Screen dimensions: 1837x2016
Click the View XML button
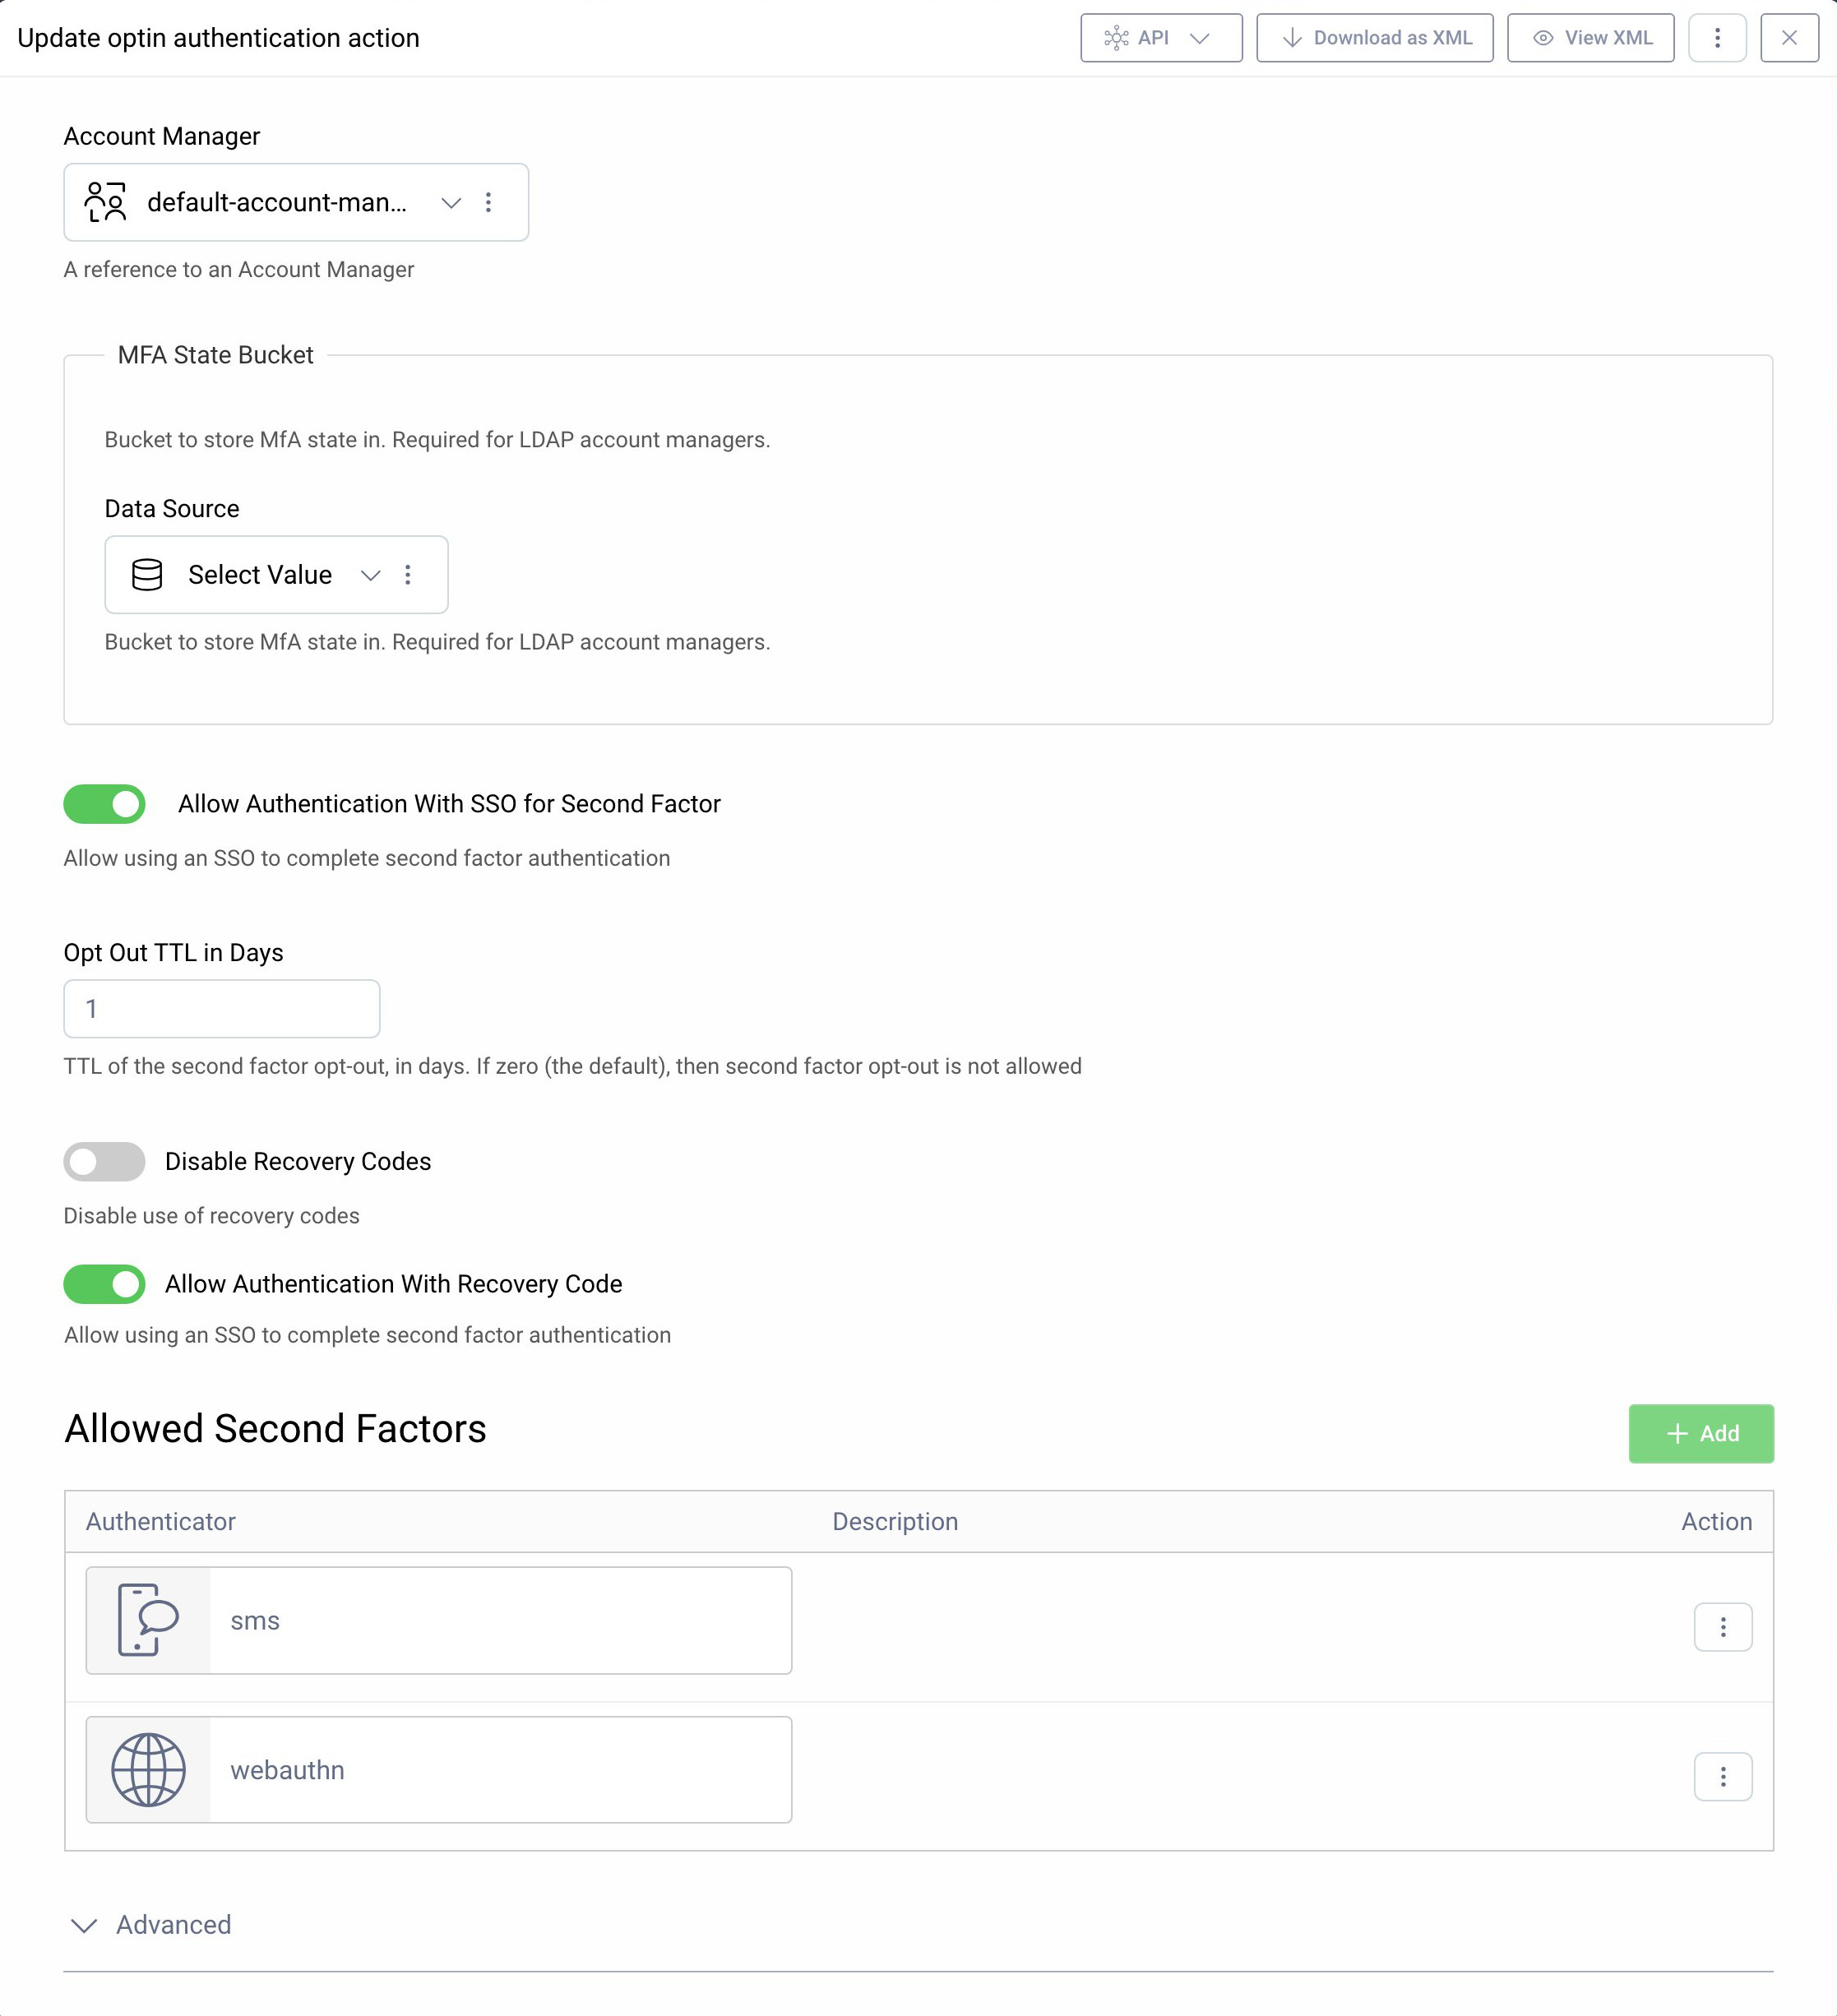click(1590, 38)
